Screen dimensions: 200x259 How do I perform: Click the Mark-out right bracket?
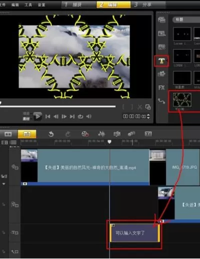132,107
